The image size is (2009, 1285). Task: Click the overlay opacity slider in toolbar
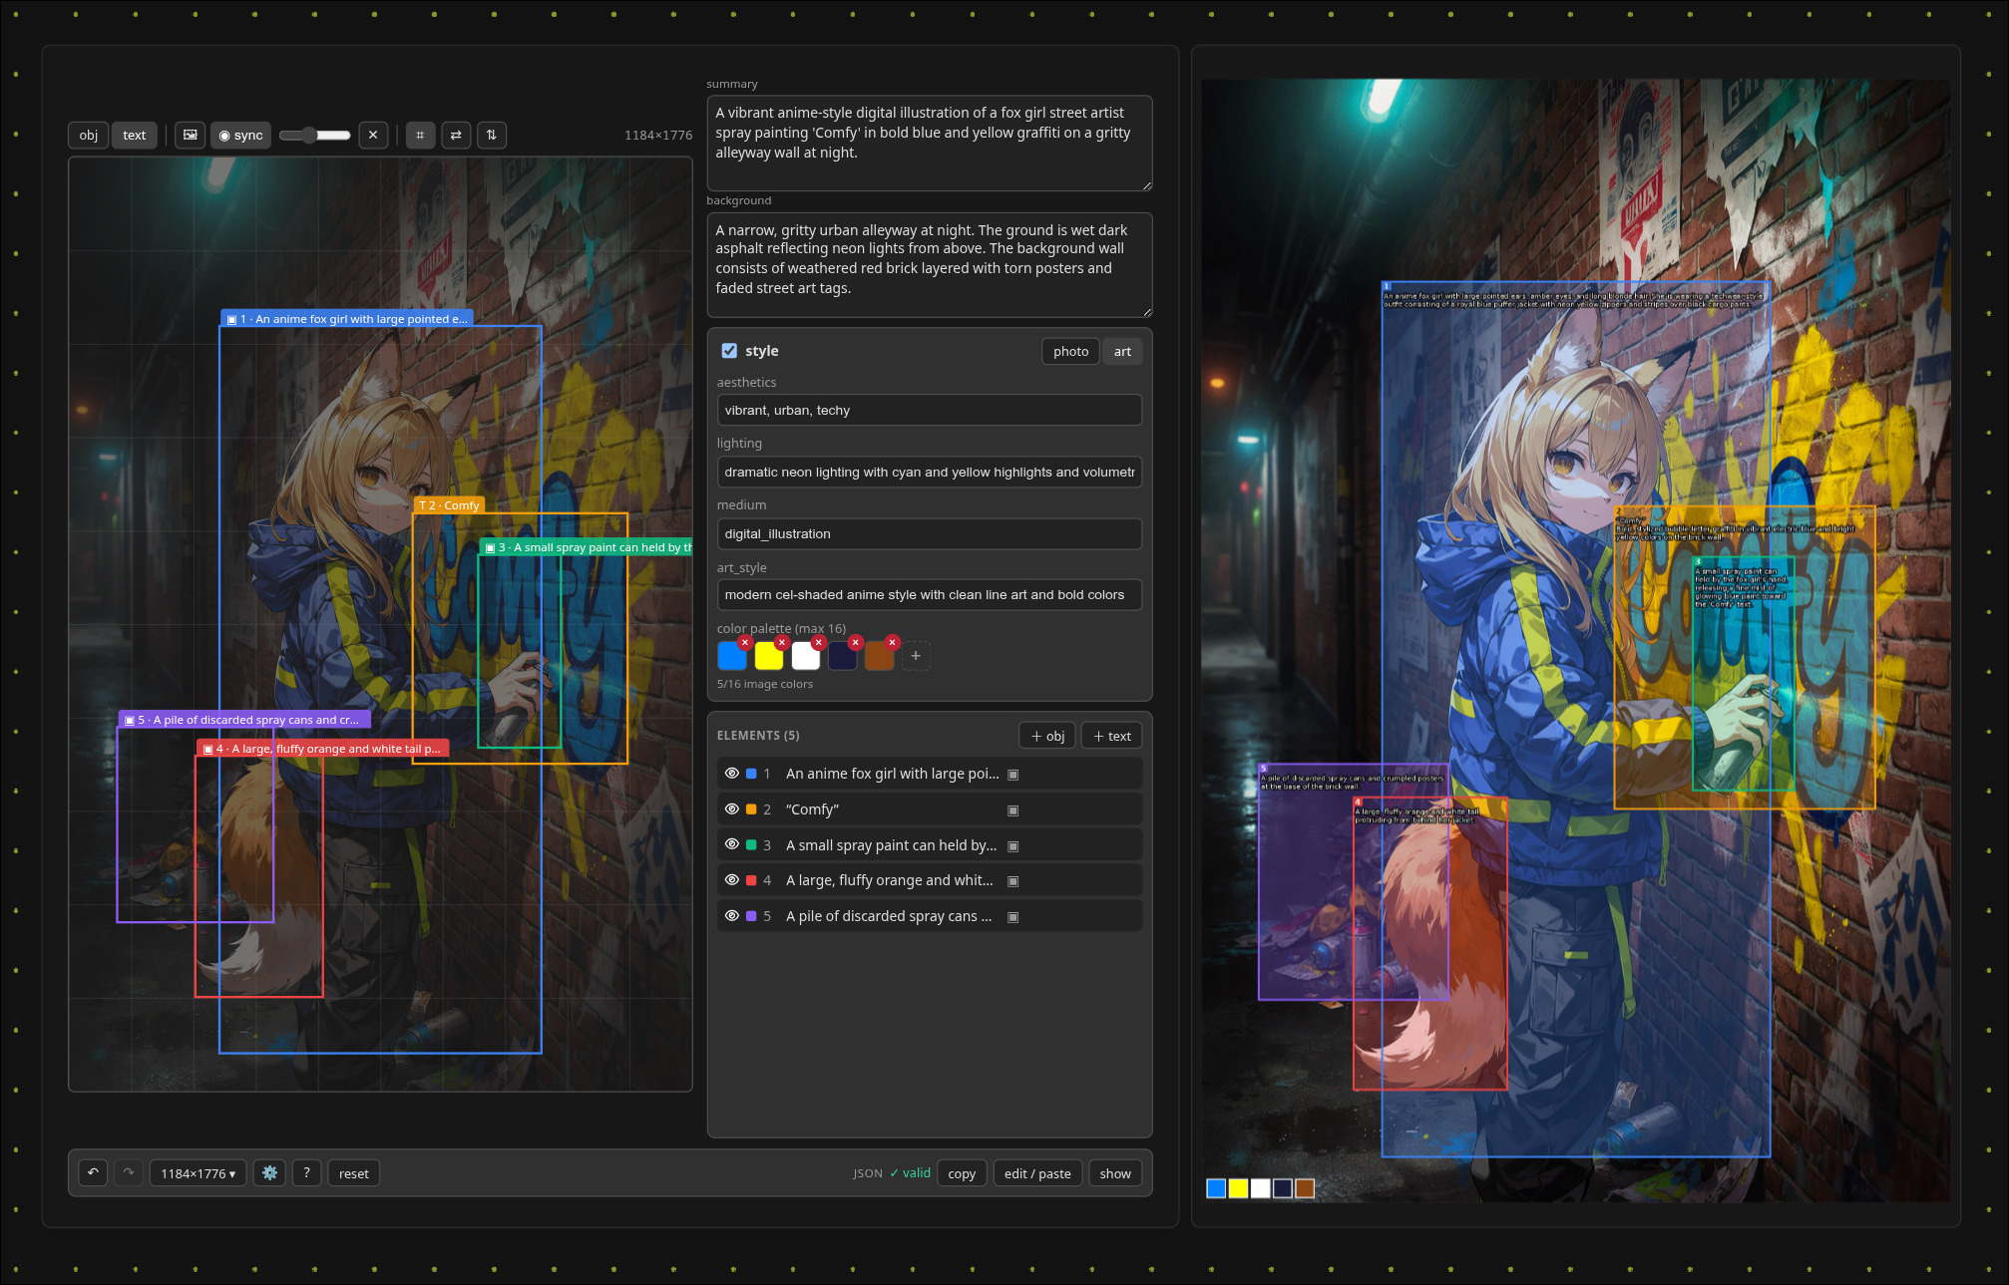click(315, 136)
